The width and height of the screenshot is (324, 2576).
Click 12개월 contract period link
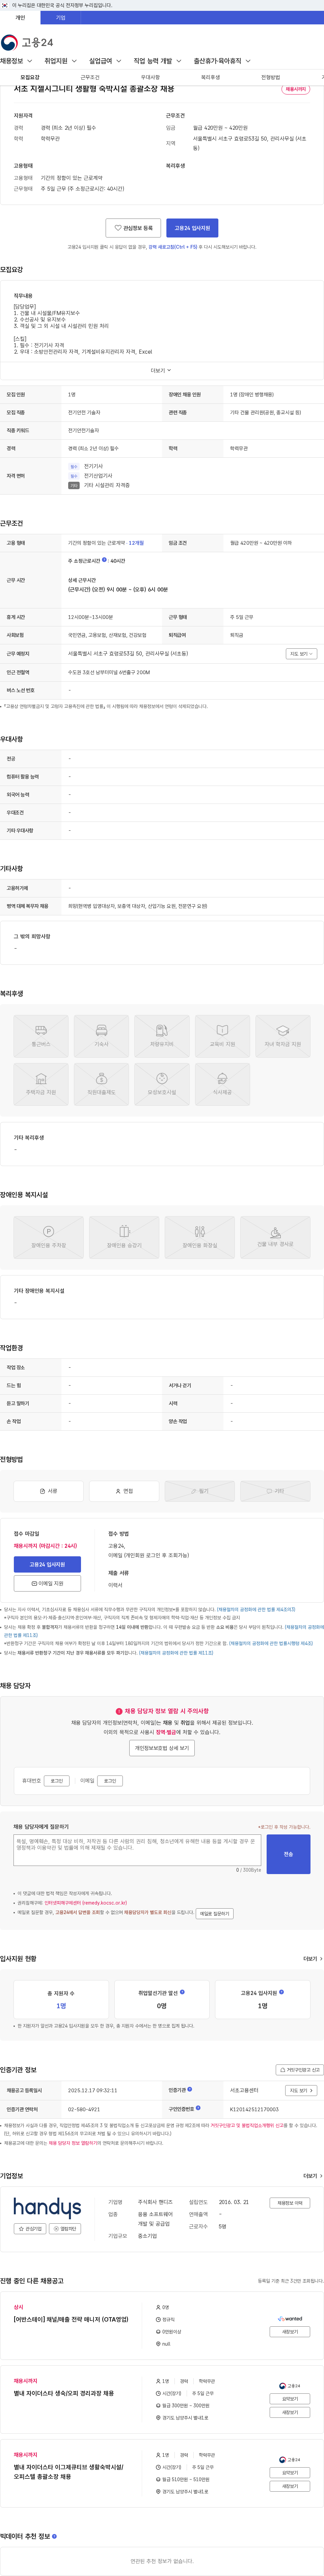point(136,543)
